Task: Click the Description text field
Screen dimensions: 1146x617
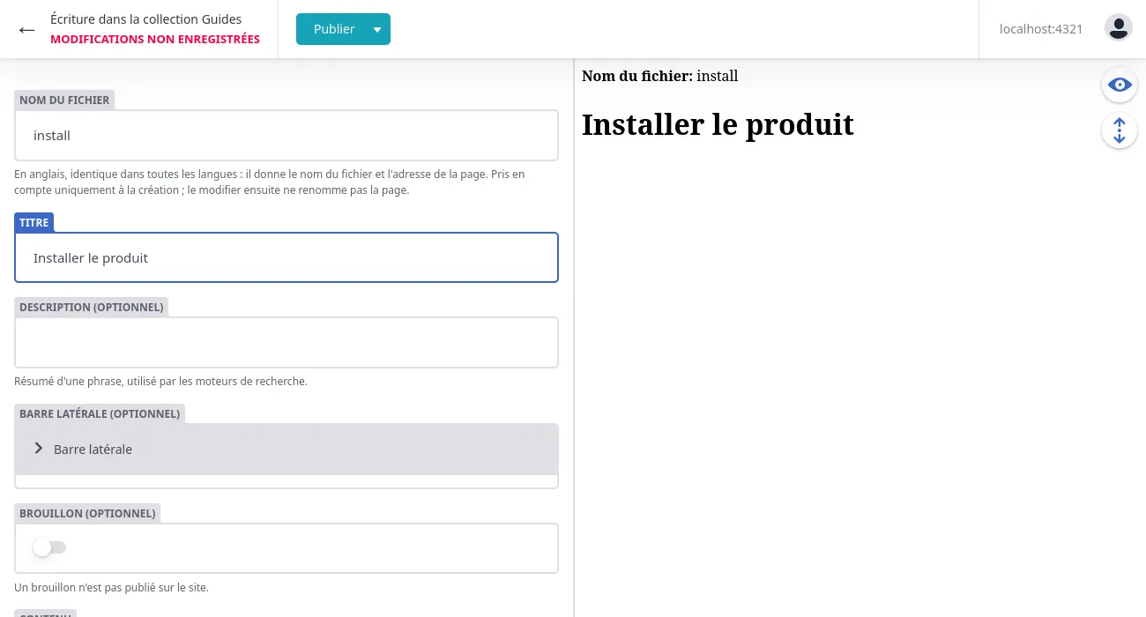Action: coord(286,342)
